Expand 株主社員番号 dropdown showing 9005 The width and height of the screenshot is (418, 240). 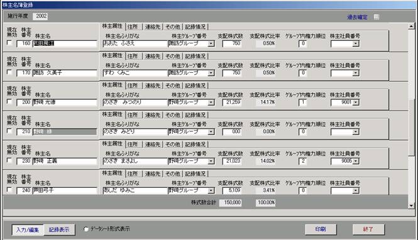point(356,161)
